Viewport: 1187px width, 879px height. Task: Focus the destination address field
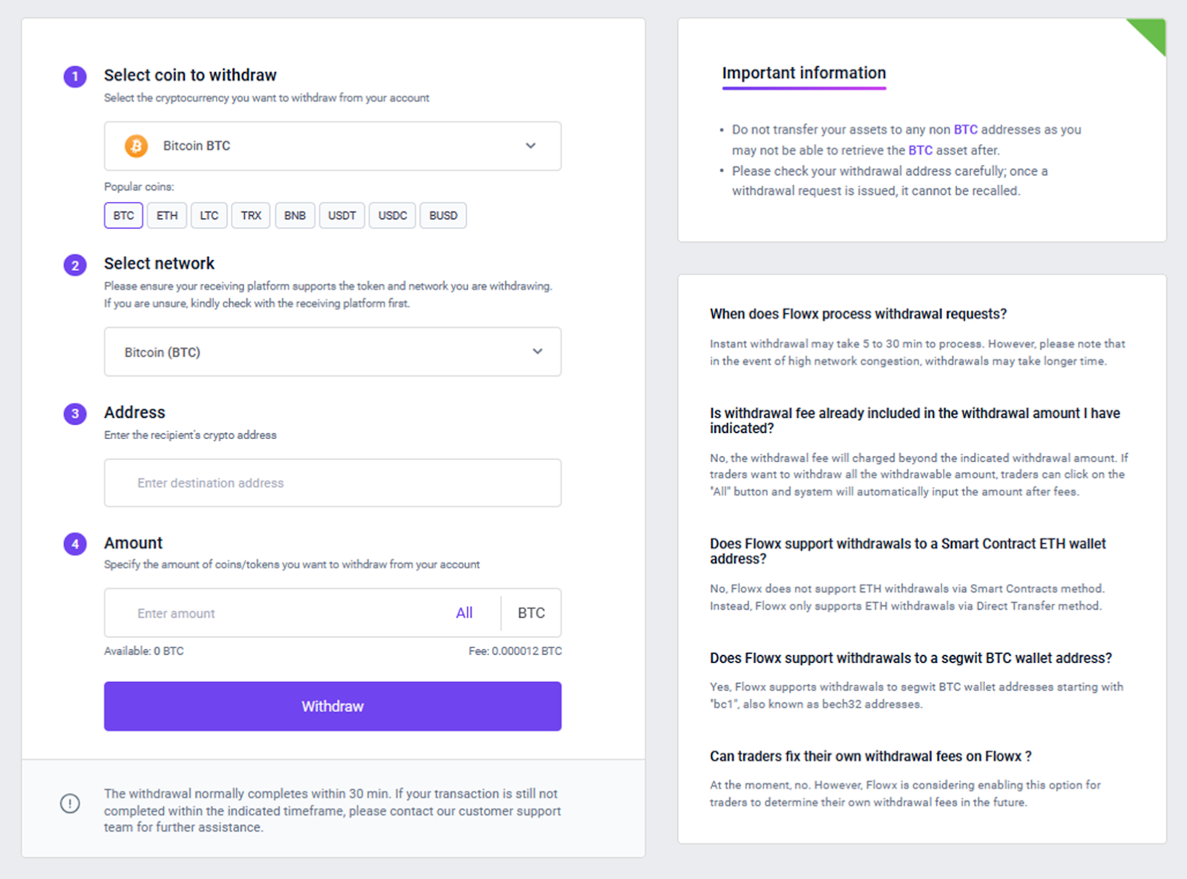pyautogui.click(x=332, y=483)
